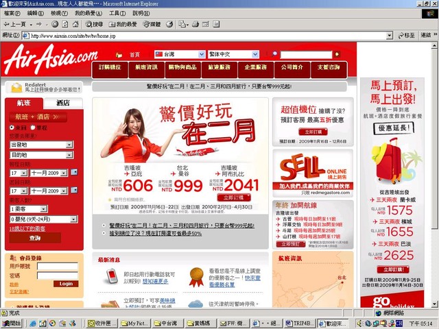The image size is (439, 329).
Task: Open the Mail toolbar icon
Action: click(x=183, y=25)
